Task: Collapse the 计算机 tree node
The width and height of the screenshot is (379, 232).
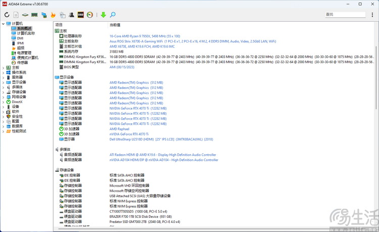Action: [3, 24]
